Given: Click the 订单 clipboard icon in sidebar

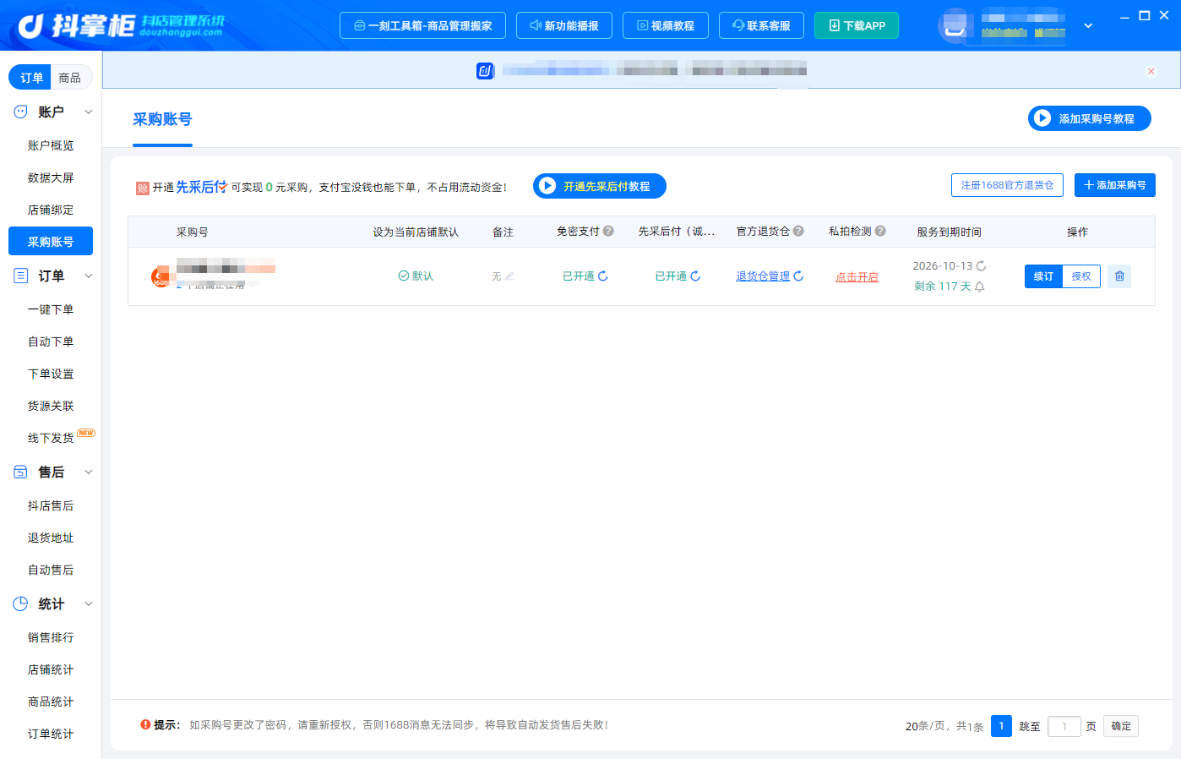Looking at the screenshot, I should click(20, 276).
